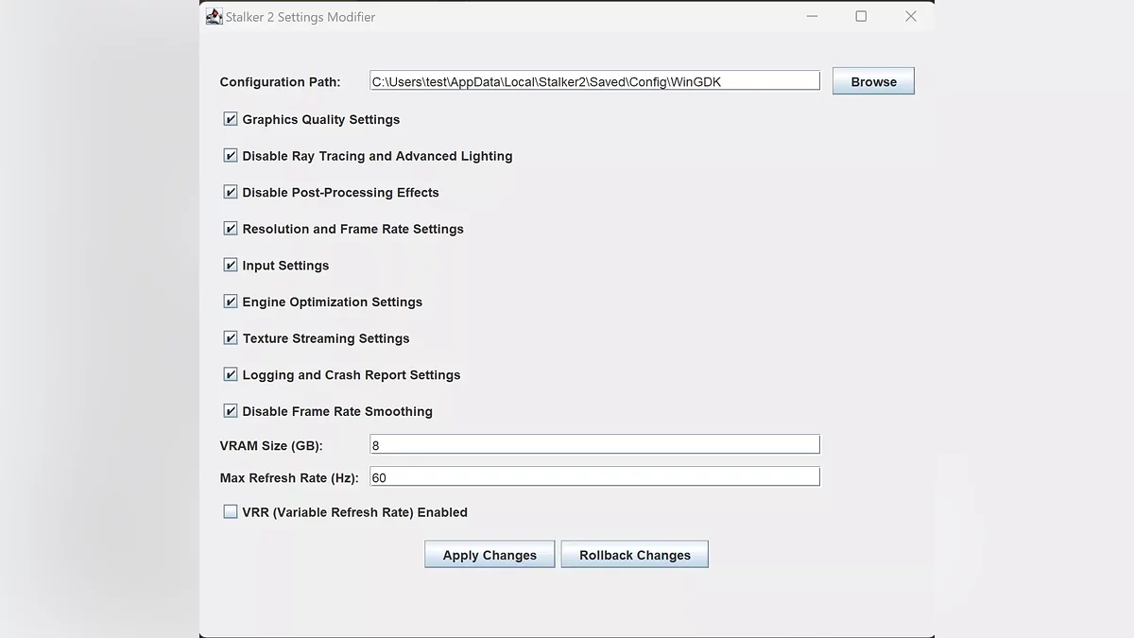Uncheck Disable Frame Rate Smoothing checkbox
Screen dimensions: 1134x638
(x=231, y=411)
